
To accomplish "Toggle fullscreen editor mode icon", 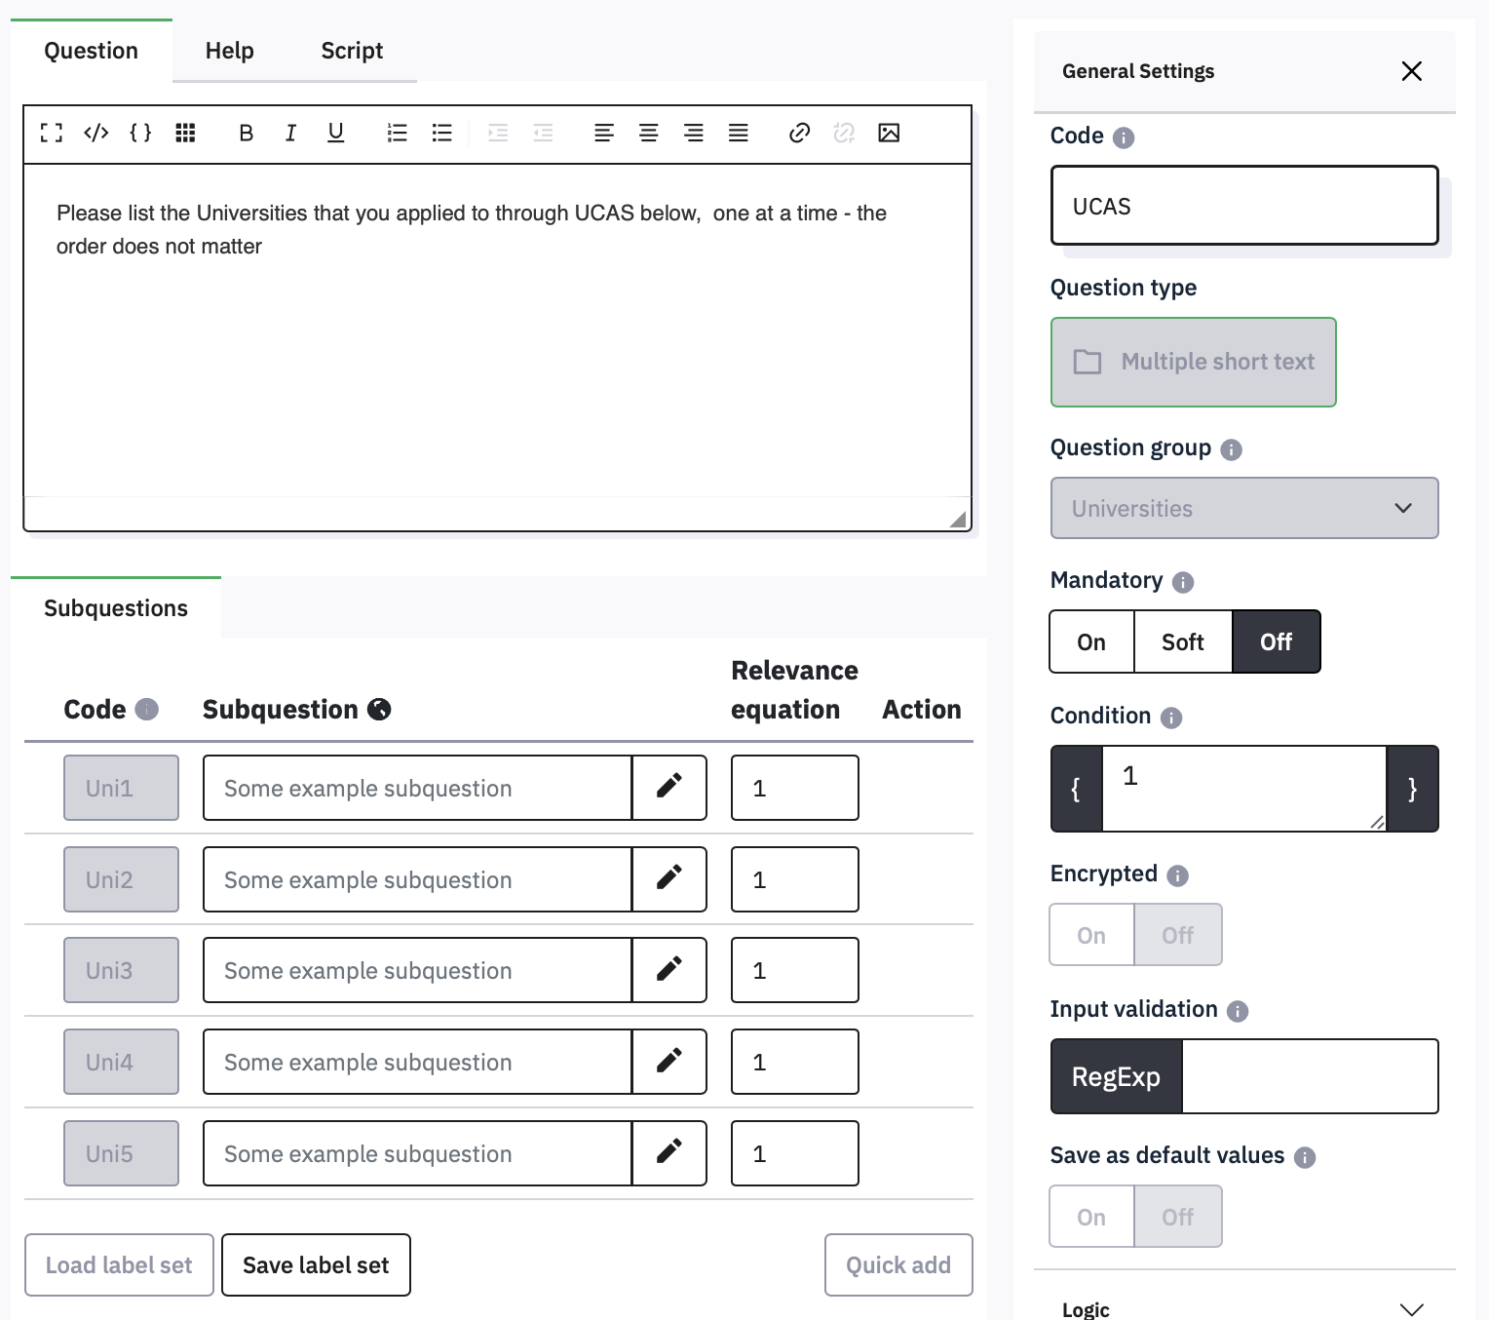I will click(52, 133).
